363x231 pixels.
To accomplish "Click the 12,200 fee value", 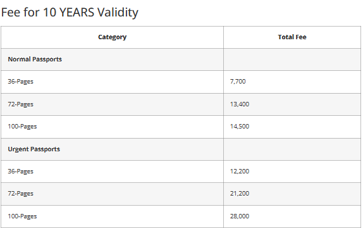I will (240, 172).
